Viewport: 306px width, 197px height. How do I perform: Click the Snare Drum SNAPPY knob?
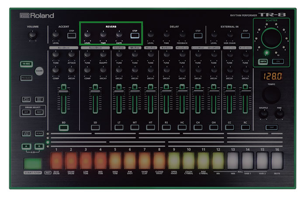[x=103, y=55]
